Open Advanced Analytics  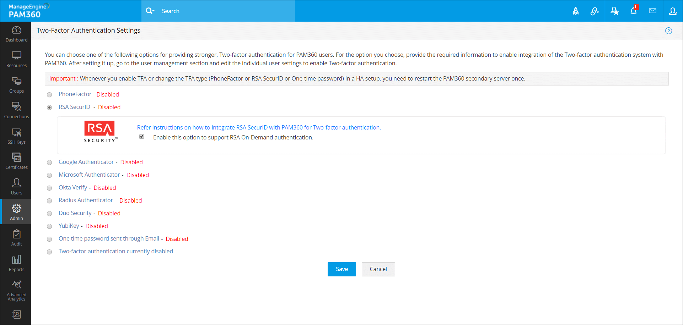click(x=16, y=291)
